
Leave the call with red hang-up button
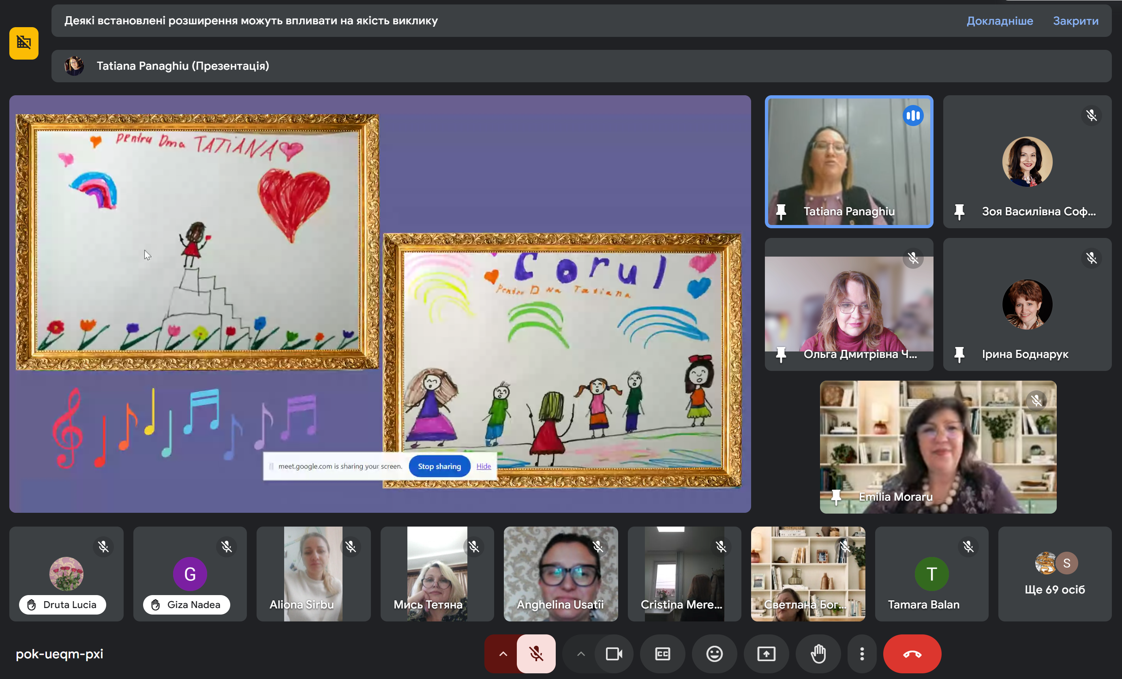tap(912, 654)
